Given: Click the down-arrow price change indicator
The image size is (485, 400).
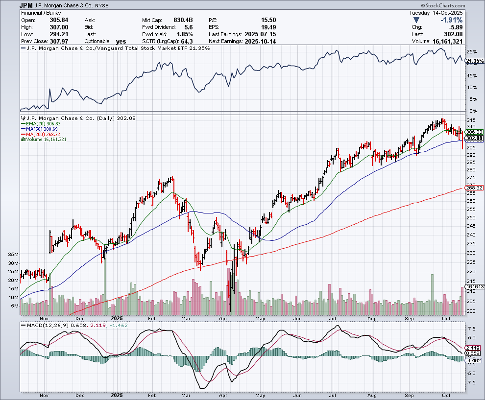Looking at the screenshot, I should 416,20.
